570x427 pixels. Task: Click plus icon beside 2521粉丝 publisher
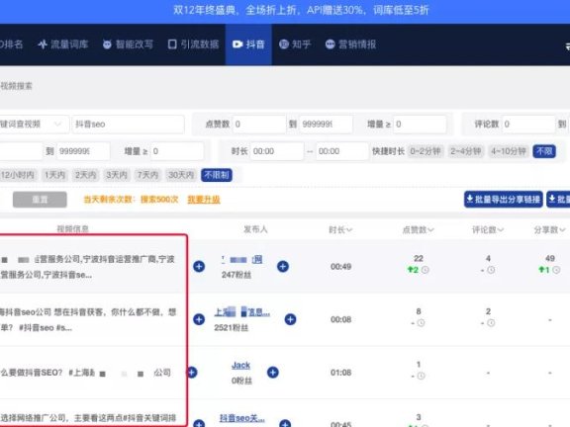click(x=290, y=319)
